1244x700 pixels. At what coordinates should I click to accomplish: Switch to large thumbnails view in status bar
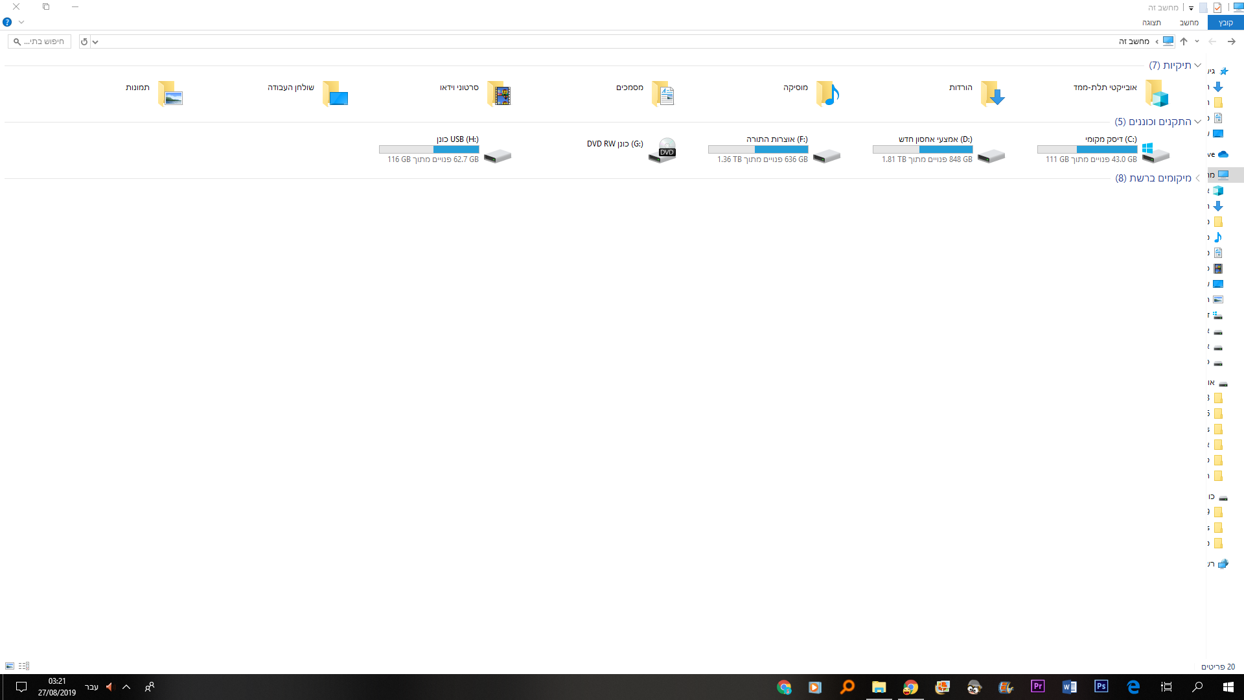(x=10, y=666)
